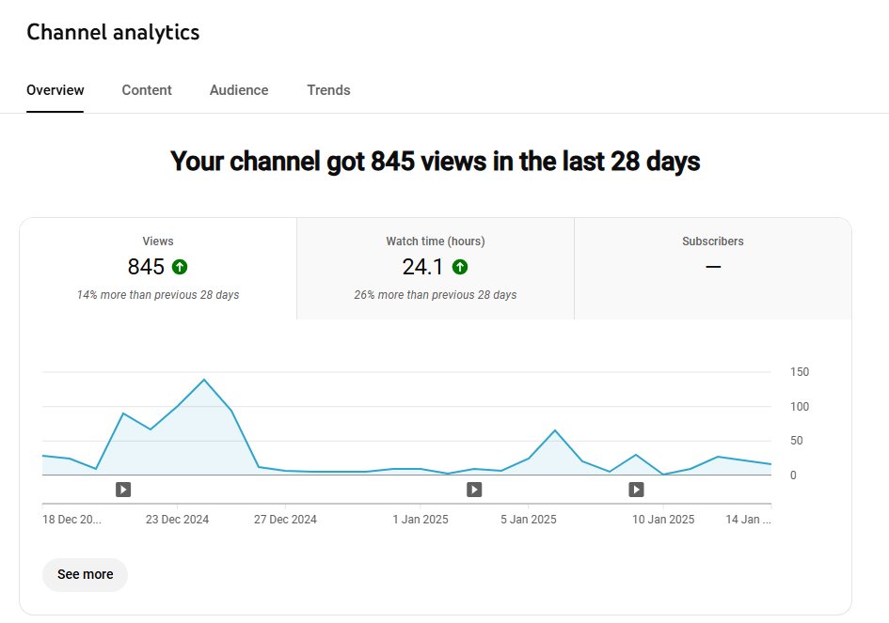Image resolution: width=889 pixels, height=623 pixels.
Task: Click the 5 Jan 2025 axis label
Action: coord(529,520)
